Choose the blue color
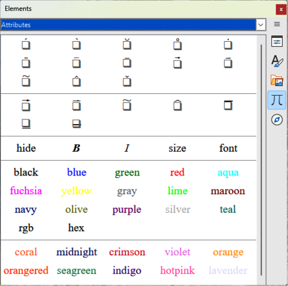 pyautogui.click(x=77, y=172)
